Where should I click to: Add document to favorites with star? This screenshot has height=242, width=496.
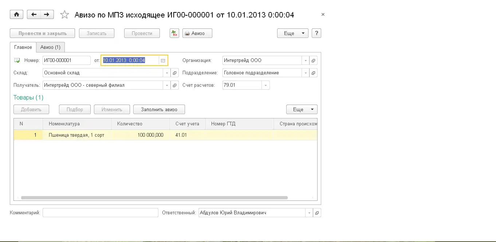pos(64,15)
